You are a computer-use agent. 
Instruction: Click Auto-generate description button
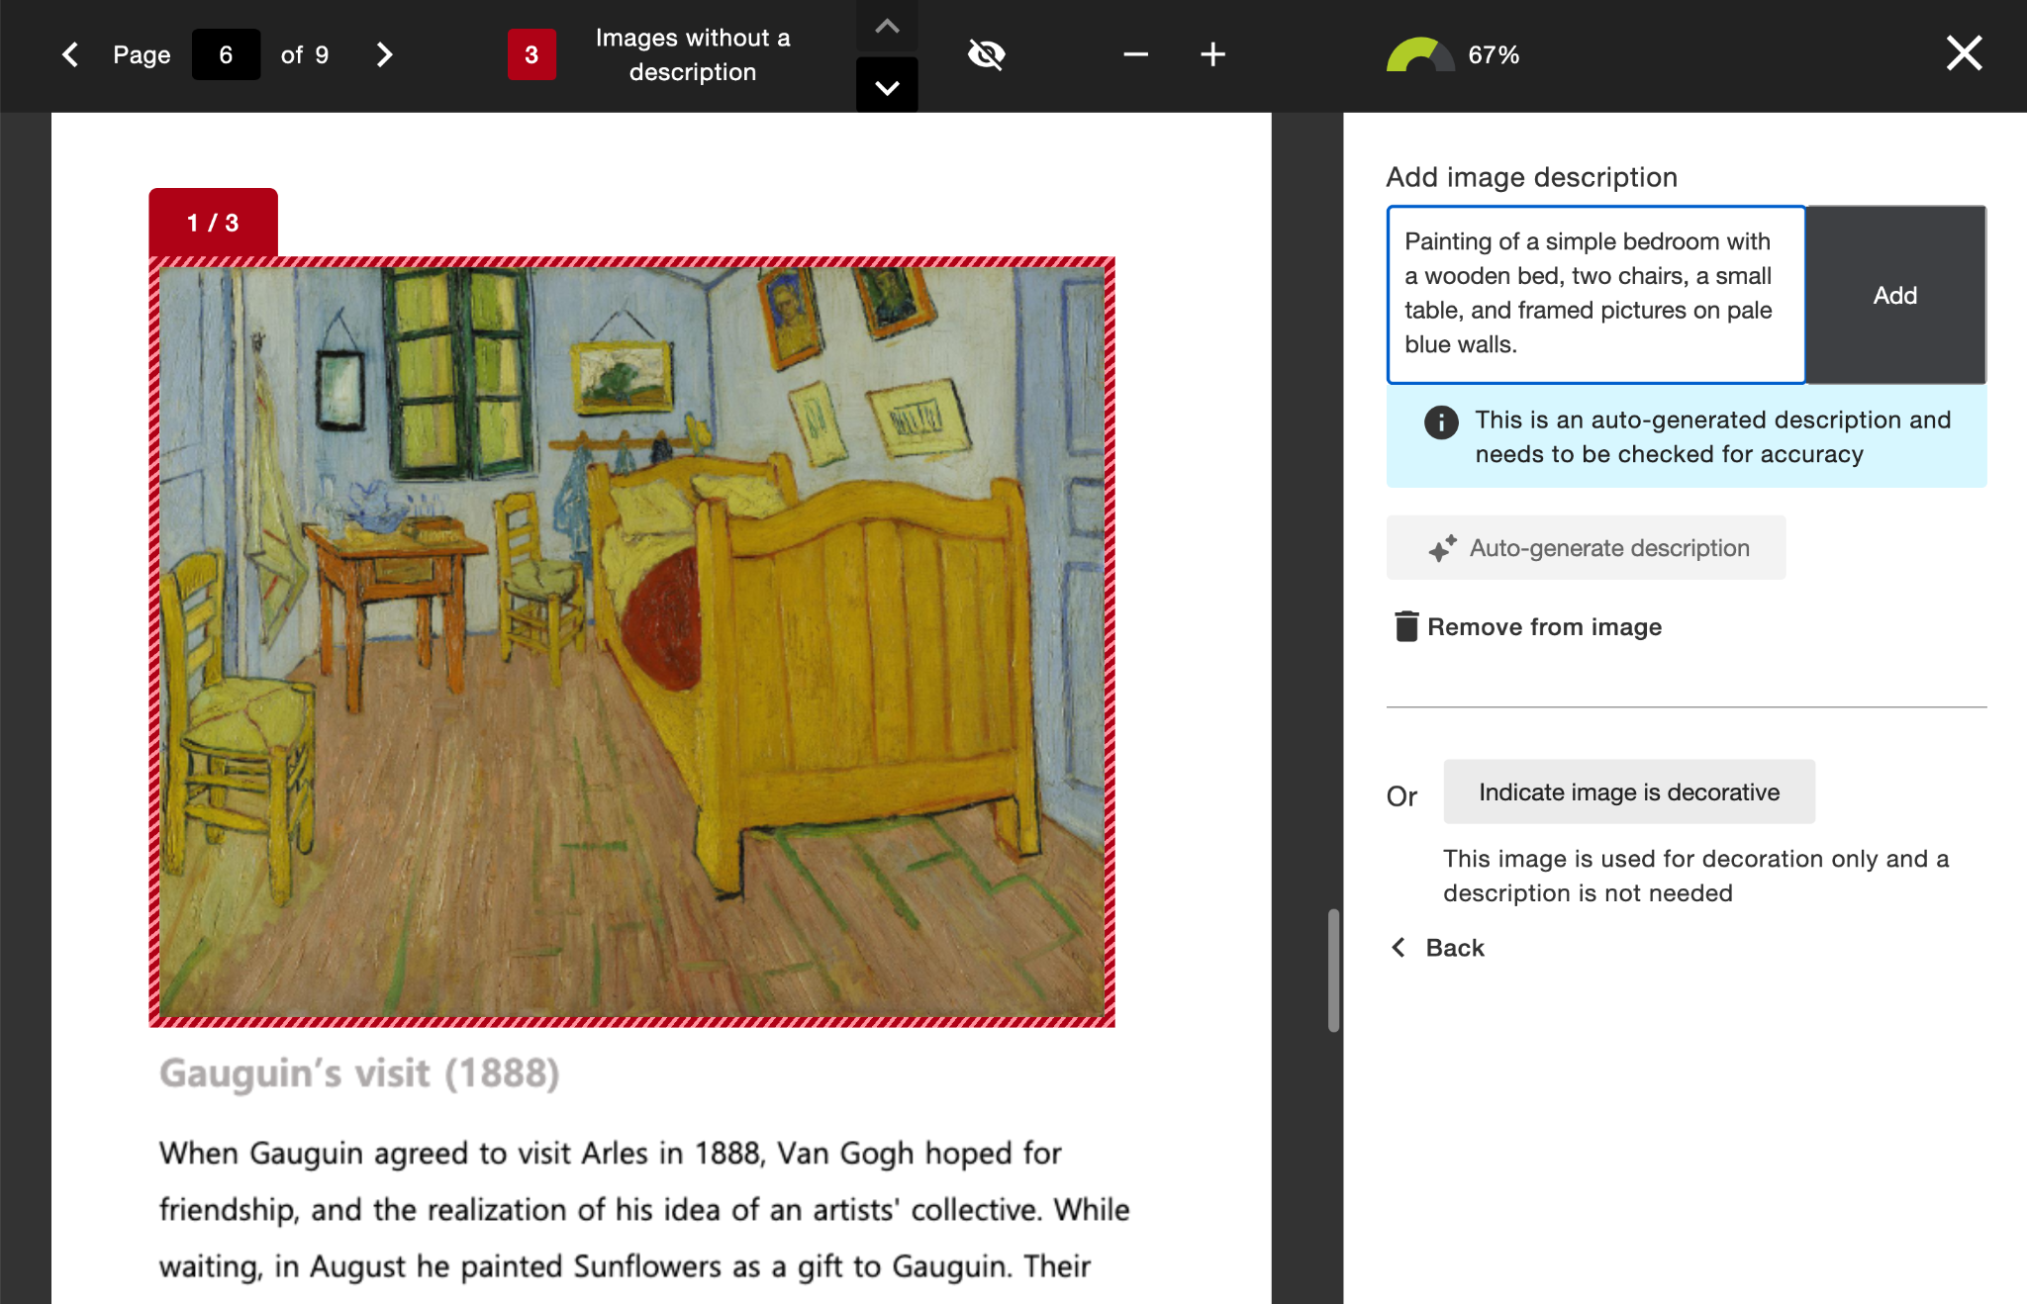tap(1586, 547)
